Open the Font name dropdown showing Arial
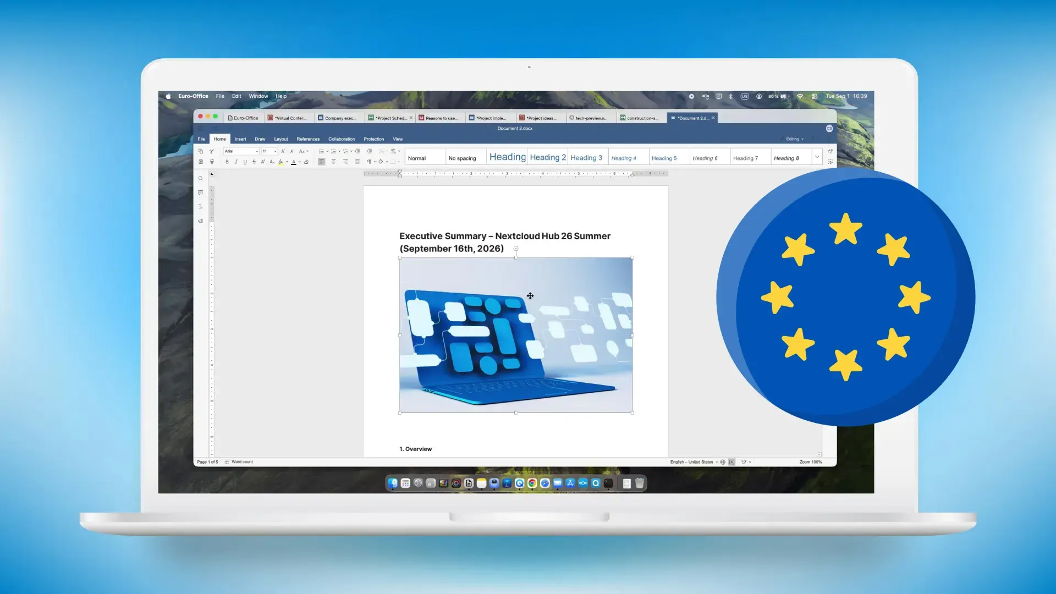 click(x=241, y=151)
